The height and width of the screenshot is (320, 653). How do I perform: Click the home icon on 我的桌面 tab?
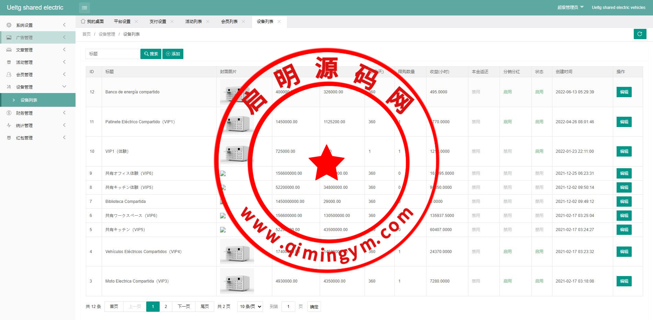click(x=83, y=21)
